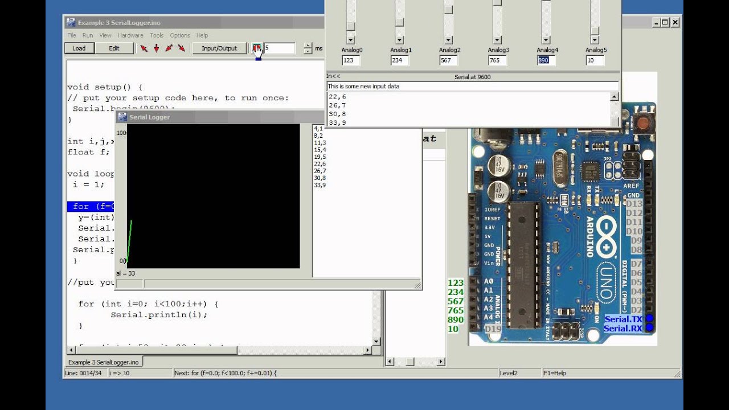The height and width of the screenshot is (410, 729).
Task: Decrease delay with the ms spinner down arrow
Action: coord(308,51)
